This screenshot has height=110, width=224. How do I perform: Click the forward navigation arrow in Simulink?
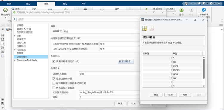click(x=8, y=25)
